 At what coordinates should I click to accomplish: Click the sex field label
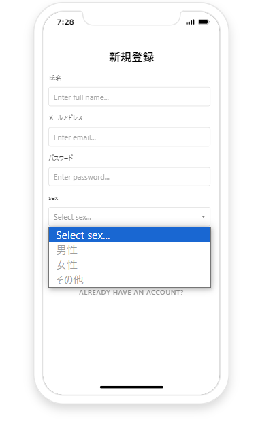[53, 198]
